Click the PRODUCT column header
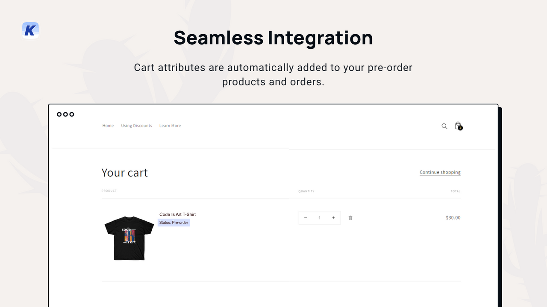The width and height of the screenshot is (547, 307). click(x=109, y=191)
